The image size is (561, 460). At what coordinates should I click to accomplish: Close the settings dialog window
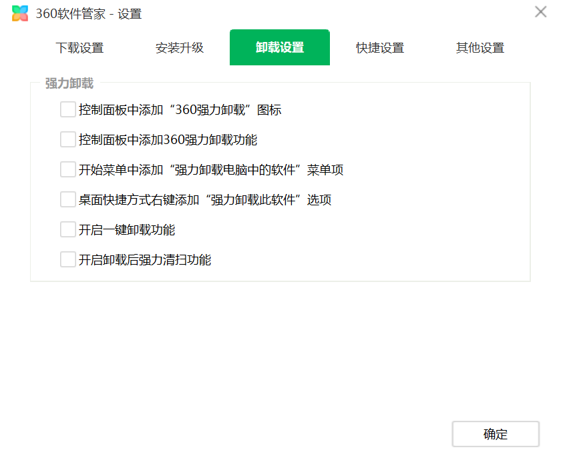click(x=540, y=12)
